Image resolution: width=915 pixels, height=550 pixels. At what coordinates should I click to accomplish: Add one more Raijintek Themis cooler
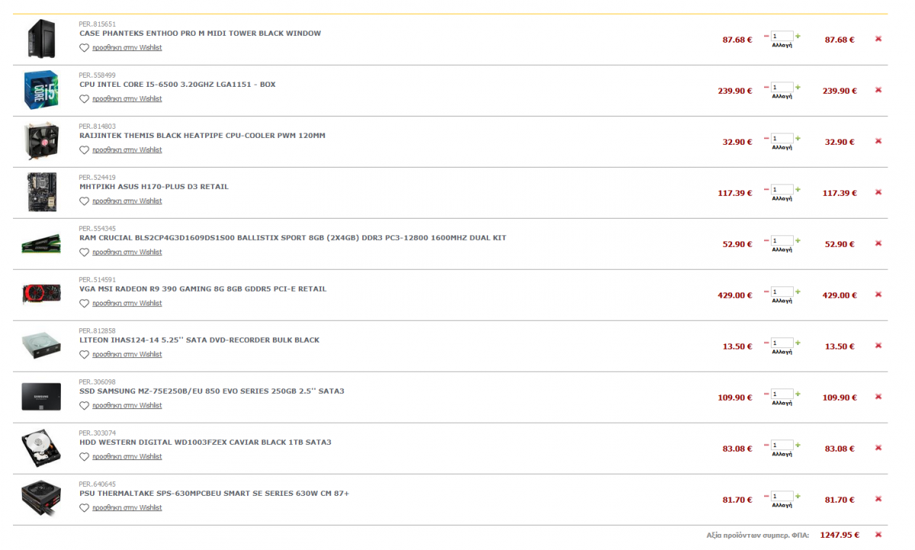click(798, 138)
